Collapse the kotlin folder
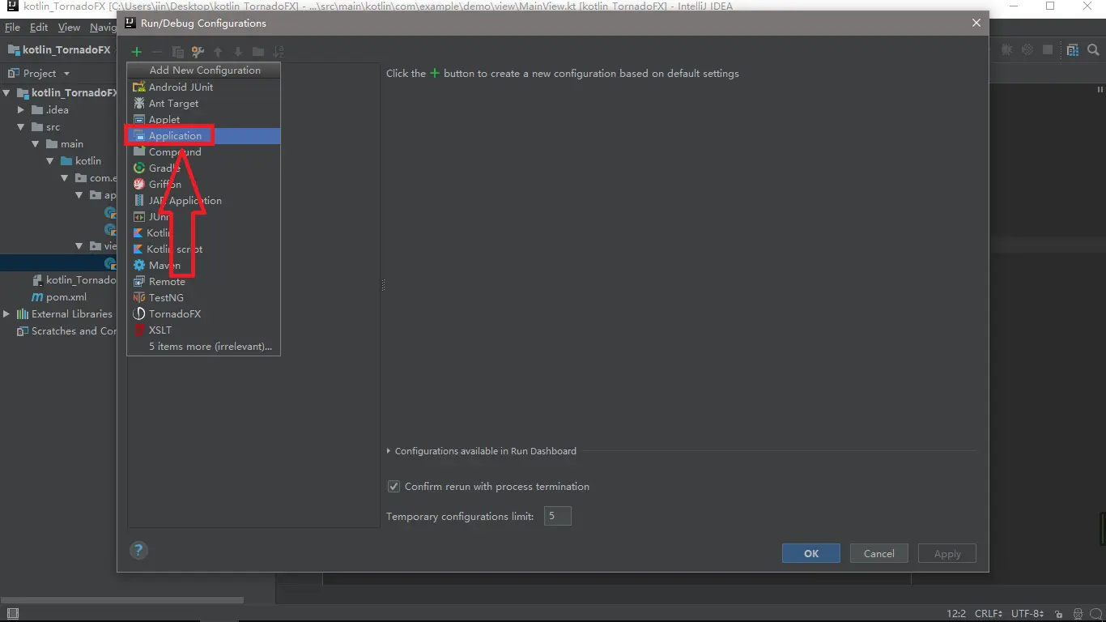Viewport: 1106px width, 622px height. pos(50,161)
